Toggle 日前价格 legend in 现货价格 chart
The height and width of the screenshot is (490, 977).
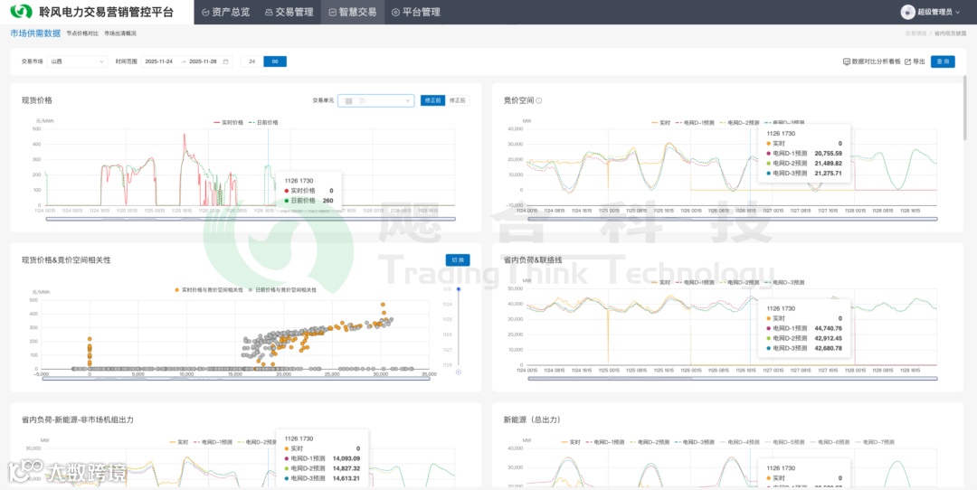tap(263, 123)
